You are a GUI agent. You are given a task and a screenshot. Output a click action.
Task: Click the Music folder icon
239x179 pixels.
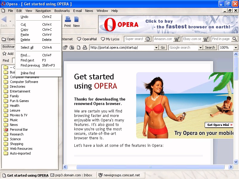(x=6, y=120)
